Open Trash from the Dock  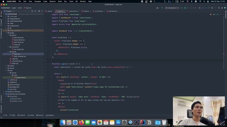pos(164,122)
